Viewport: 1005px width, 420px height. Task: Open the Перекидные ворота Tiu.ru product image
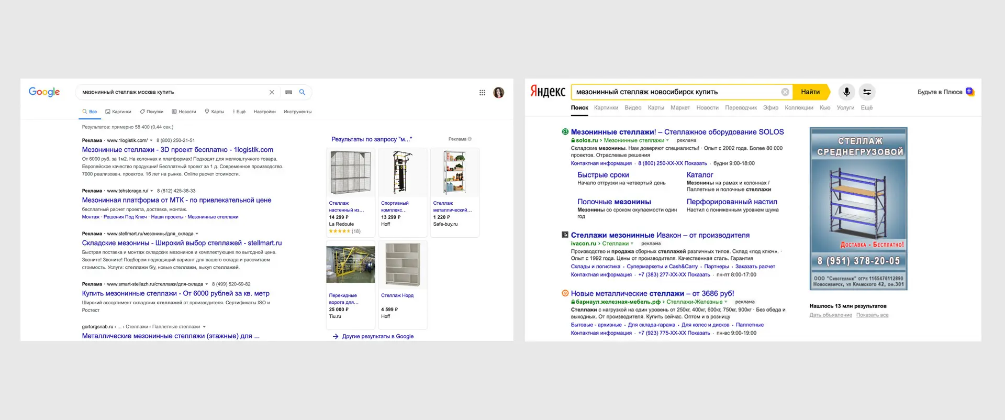[x=350, y=264]
